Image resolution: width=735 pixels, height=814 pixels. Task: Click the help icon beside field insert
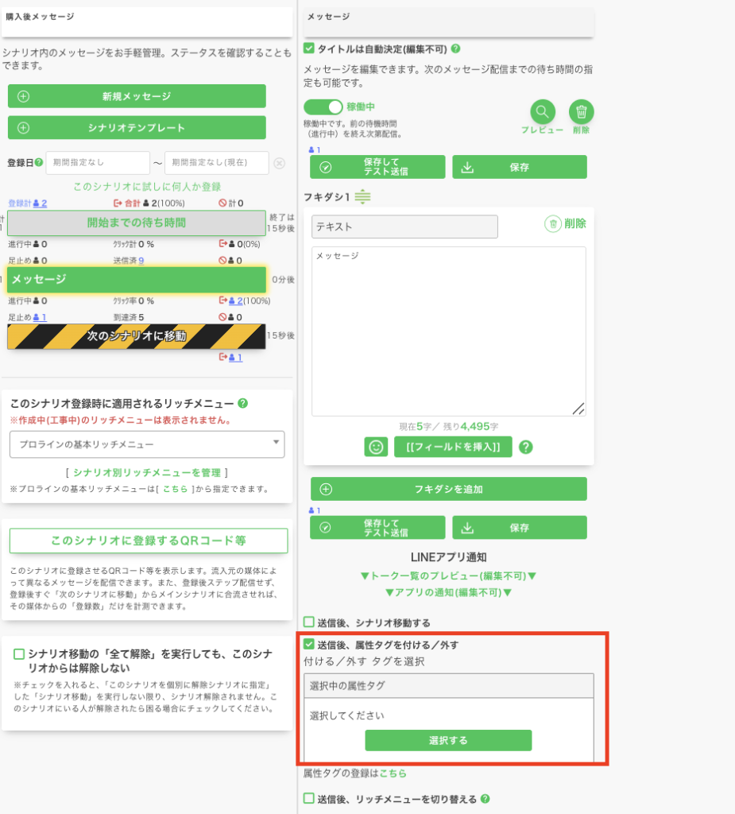525,447
